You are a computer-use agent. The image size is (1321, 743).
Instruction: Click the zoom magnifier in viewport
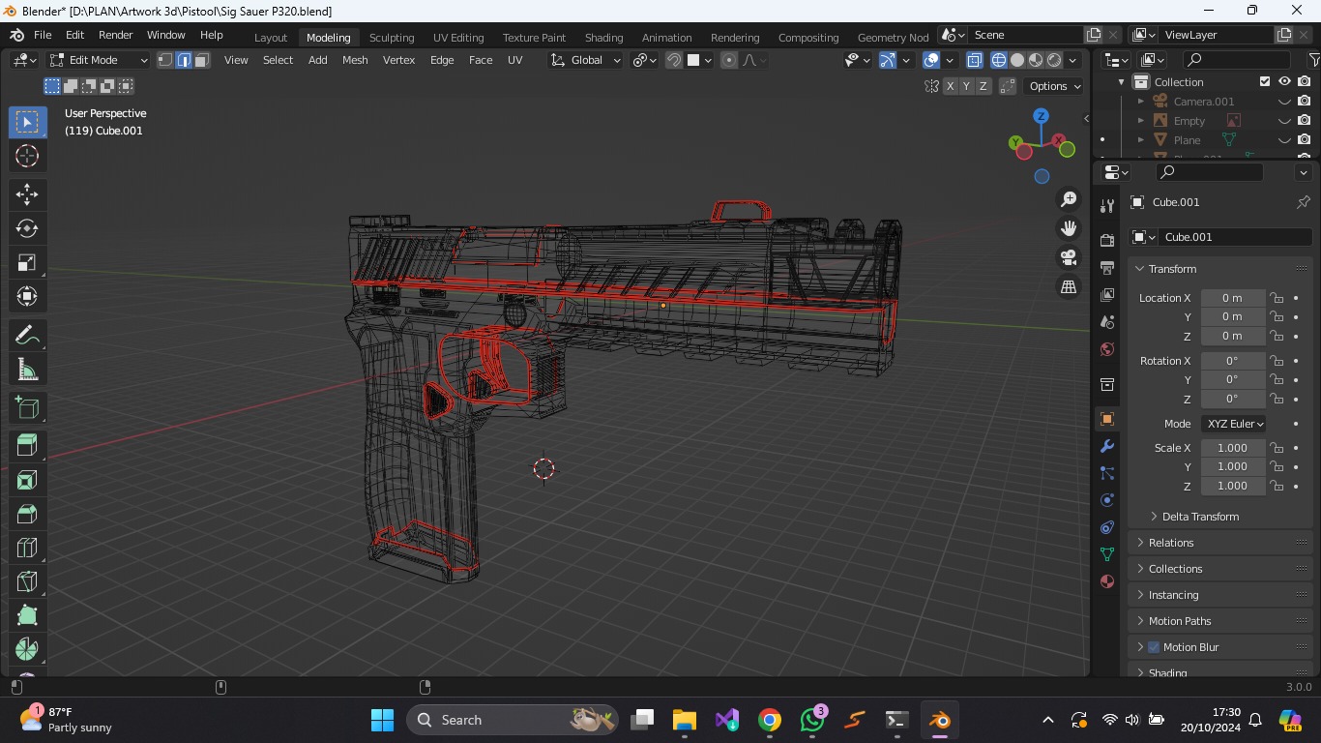click(1069, 199)
